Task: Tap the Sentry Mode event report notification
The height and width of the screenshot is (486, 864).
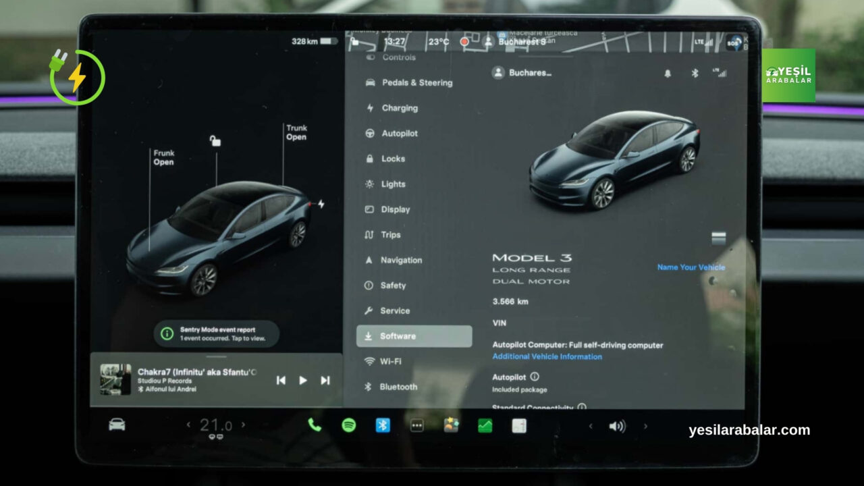Action: 216,333
